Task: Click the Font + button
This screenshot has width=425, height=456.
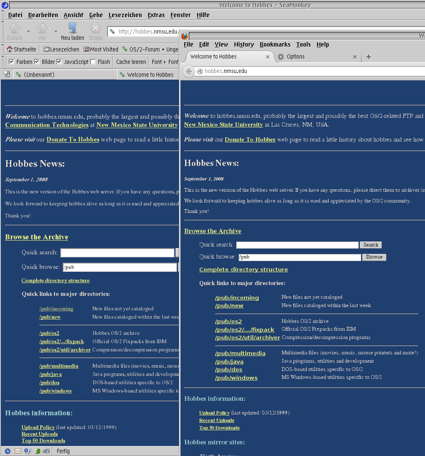Action: coord(159,62)
